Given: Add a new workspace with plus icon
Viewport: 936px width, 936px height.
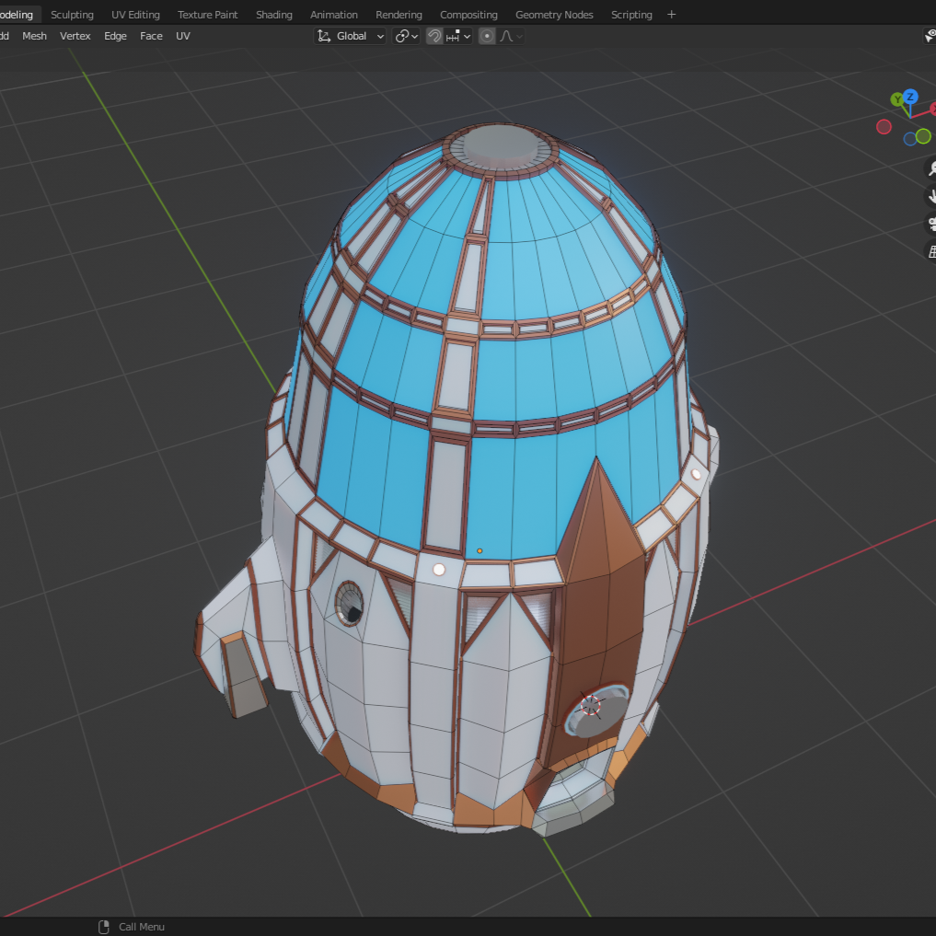Looking at the screenshot, I should [x=671, y=15].
